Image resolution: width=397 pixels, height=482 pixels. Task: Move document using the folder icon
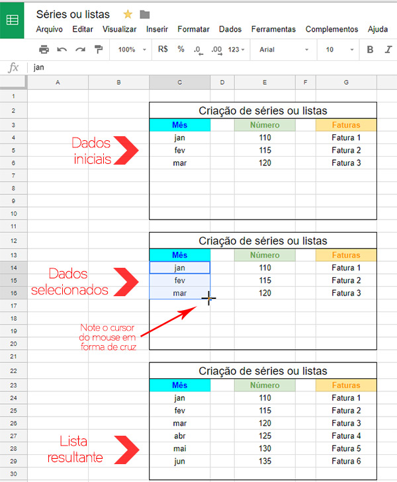coord(144,15)
